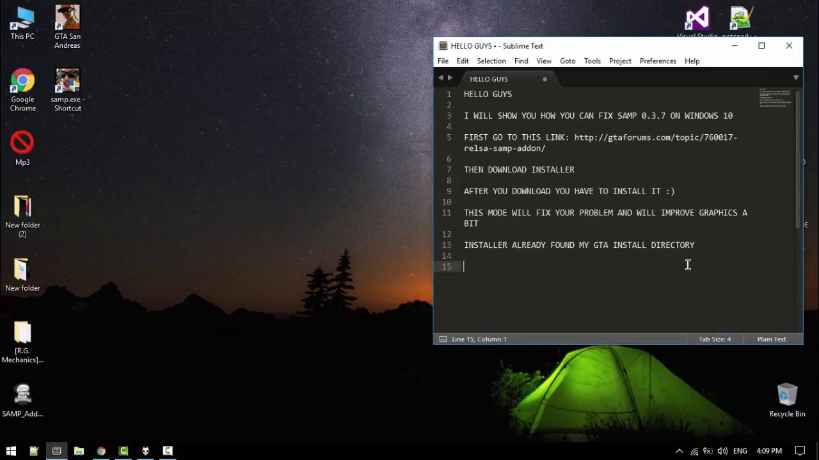Image resolution: width=819 pixels, height=460 pixels.
Task: Open the Recycle Bin on the desktop
Action: [x=787, y=400]
